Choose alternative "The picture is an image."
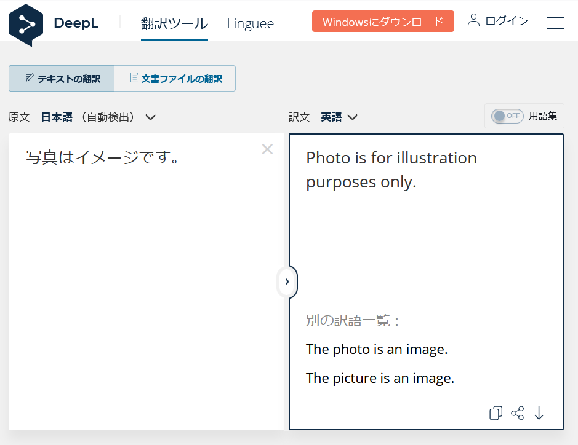Image resolution: width=578 pixels, height=445 pixels. coord(380,379)
